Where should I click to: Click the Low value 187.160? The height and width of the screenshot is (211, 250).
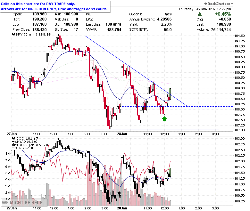pos(39,24)
